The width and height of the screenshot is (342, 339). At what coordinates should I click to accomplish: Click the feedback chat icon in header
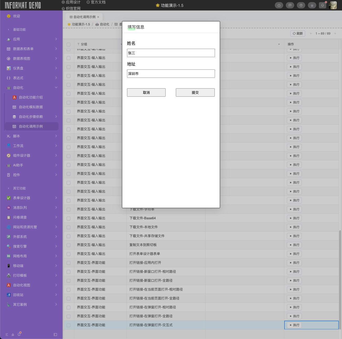[290, 5]
